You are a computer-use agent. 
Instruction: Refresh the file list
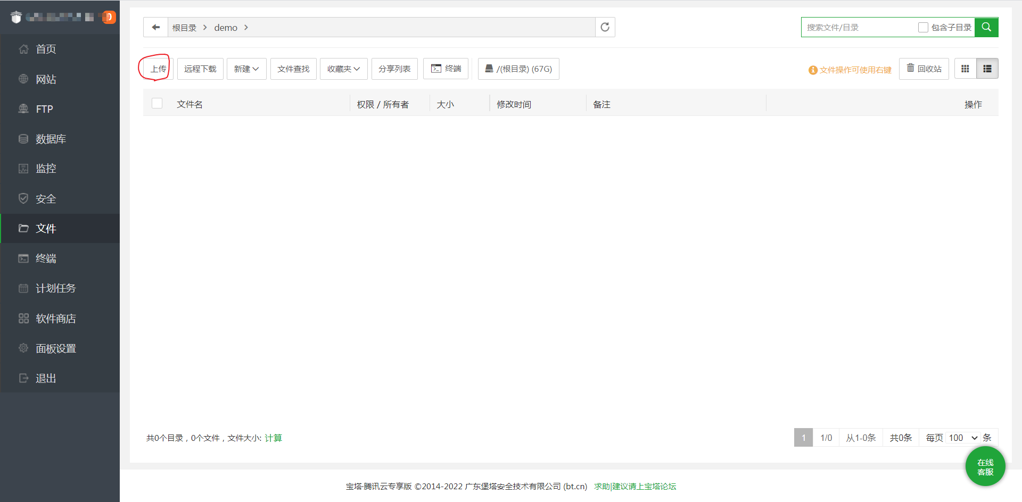pyautogui.click(x=605, y=27)
